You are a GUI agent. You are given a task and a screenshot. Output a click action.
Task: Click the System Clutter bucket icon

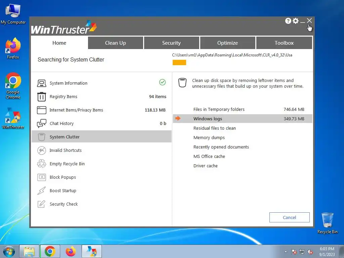pyautogui.click(x=41, y=137)
